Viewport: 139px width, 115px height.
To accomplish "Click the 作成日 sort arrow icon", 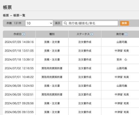I will (x=23, y=34).
